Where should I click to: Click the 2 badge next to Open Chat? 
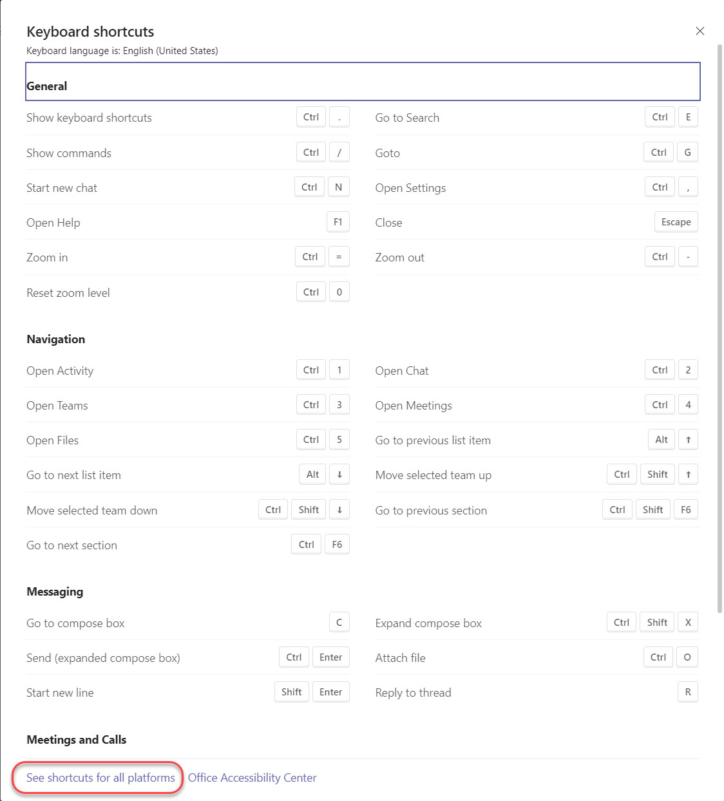pyautogui.click(x=688, y=370)
